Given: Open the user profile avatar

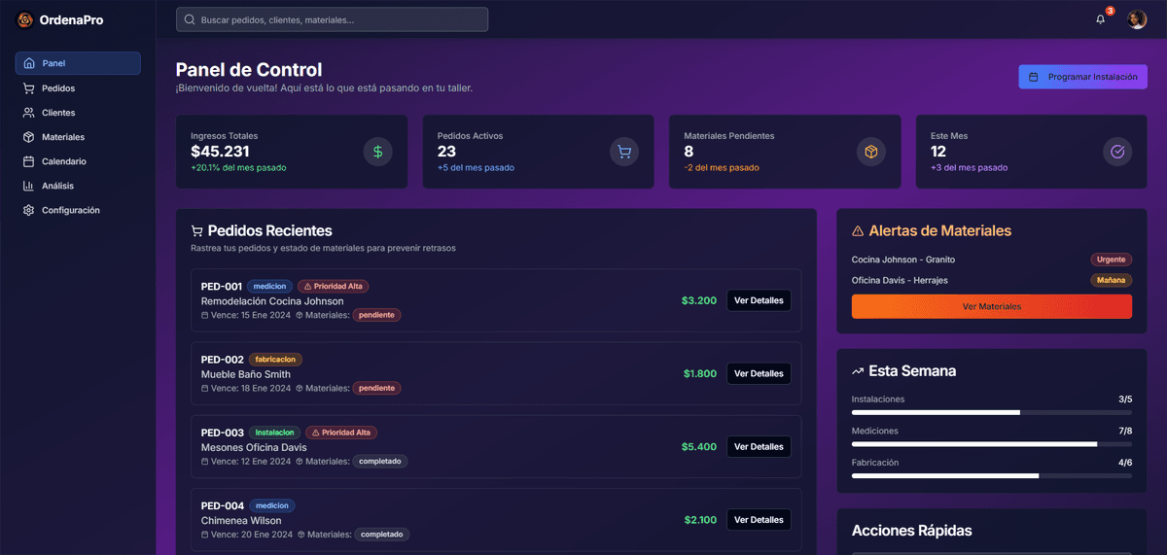Looking at the screenshot, I should [1137, 19].
